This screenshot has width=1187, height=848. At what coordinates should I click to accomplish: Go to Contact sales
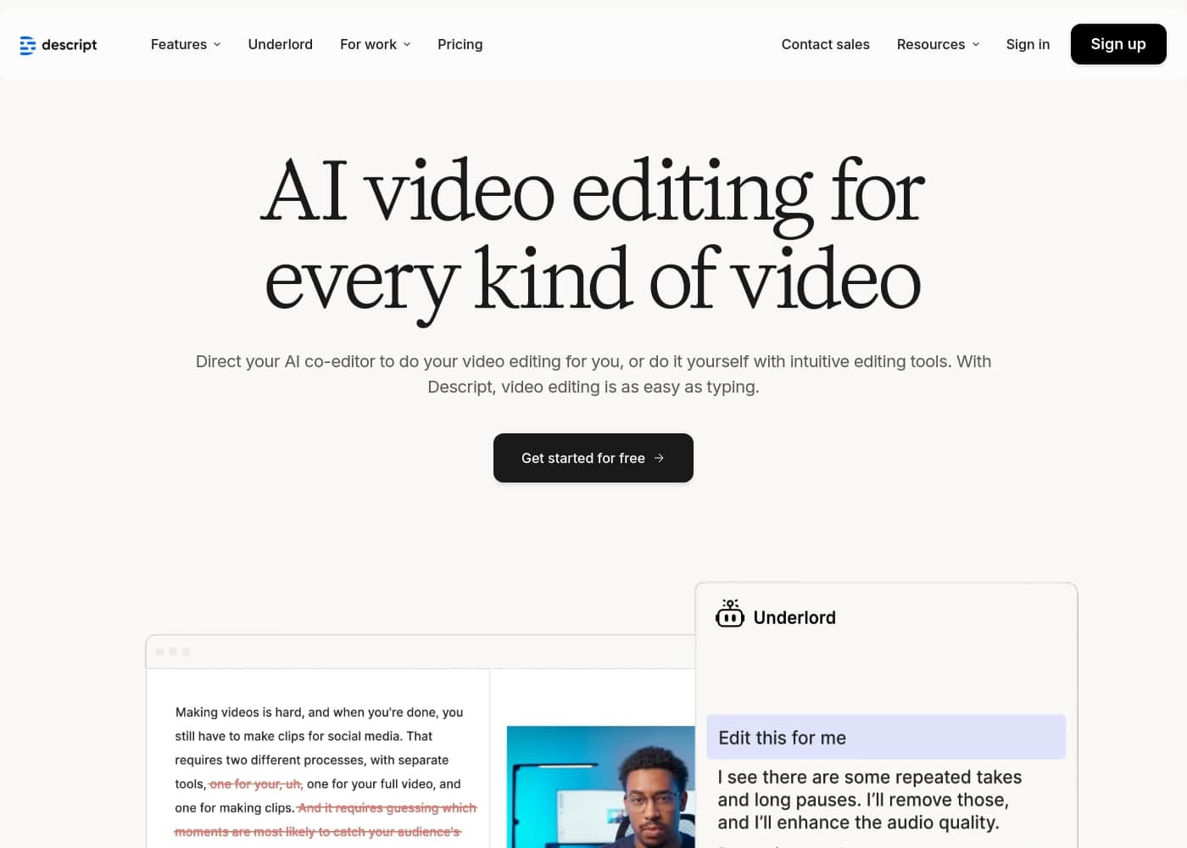point(826,44)
